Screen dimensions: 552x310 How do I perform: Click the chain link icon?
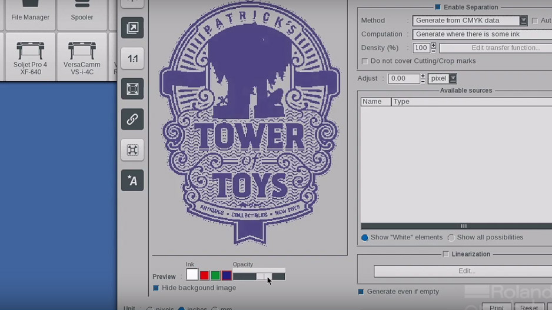pyautogui.click(x=132, y=119)
